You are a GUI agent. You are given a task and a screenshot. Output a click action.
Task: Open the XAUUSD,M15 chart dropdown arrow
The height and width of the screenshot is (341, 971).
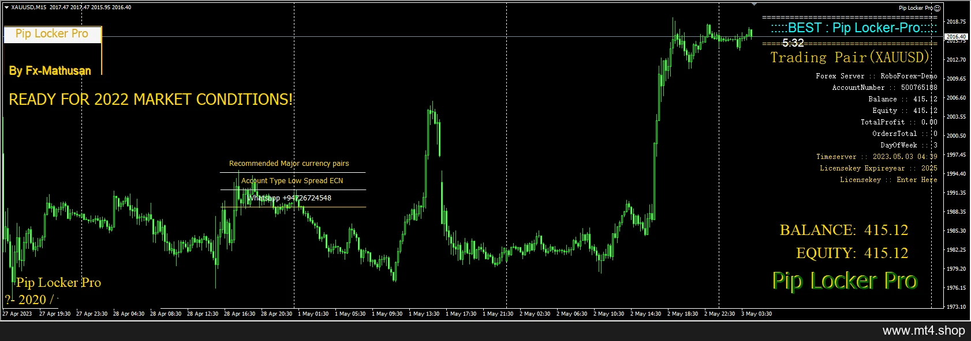pyautogui.click(x=6, y=7)
